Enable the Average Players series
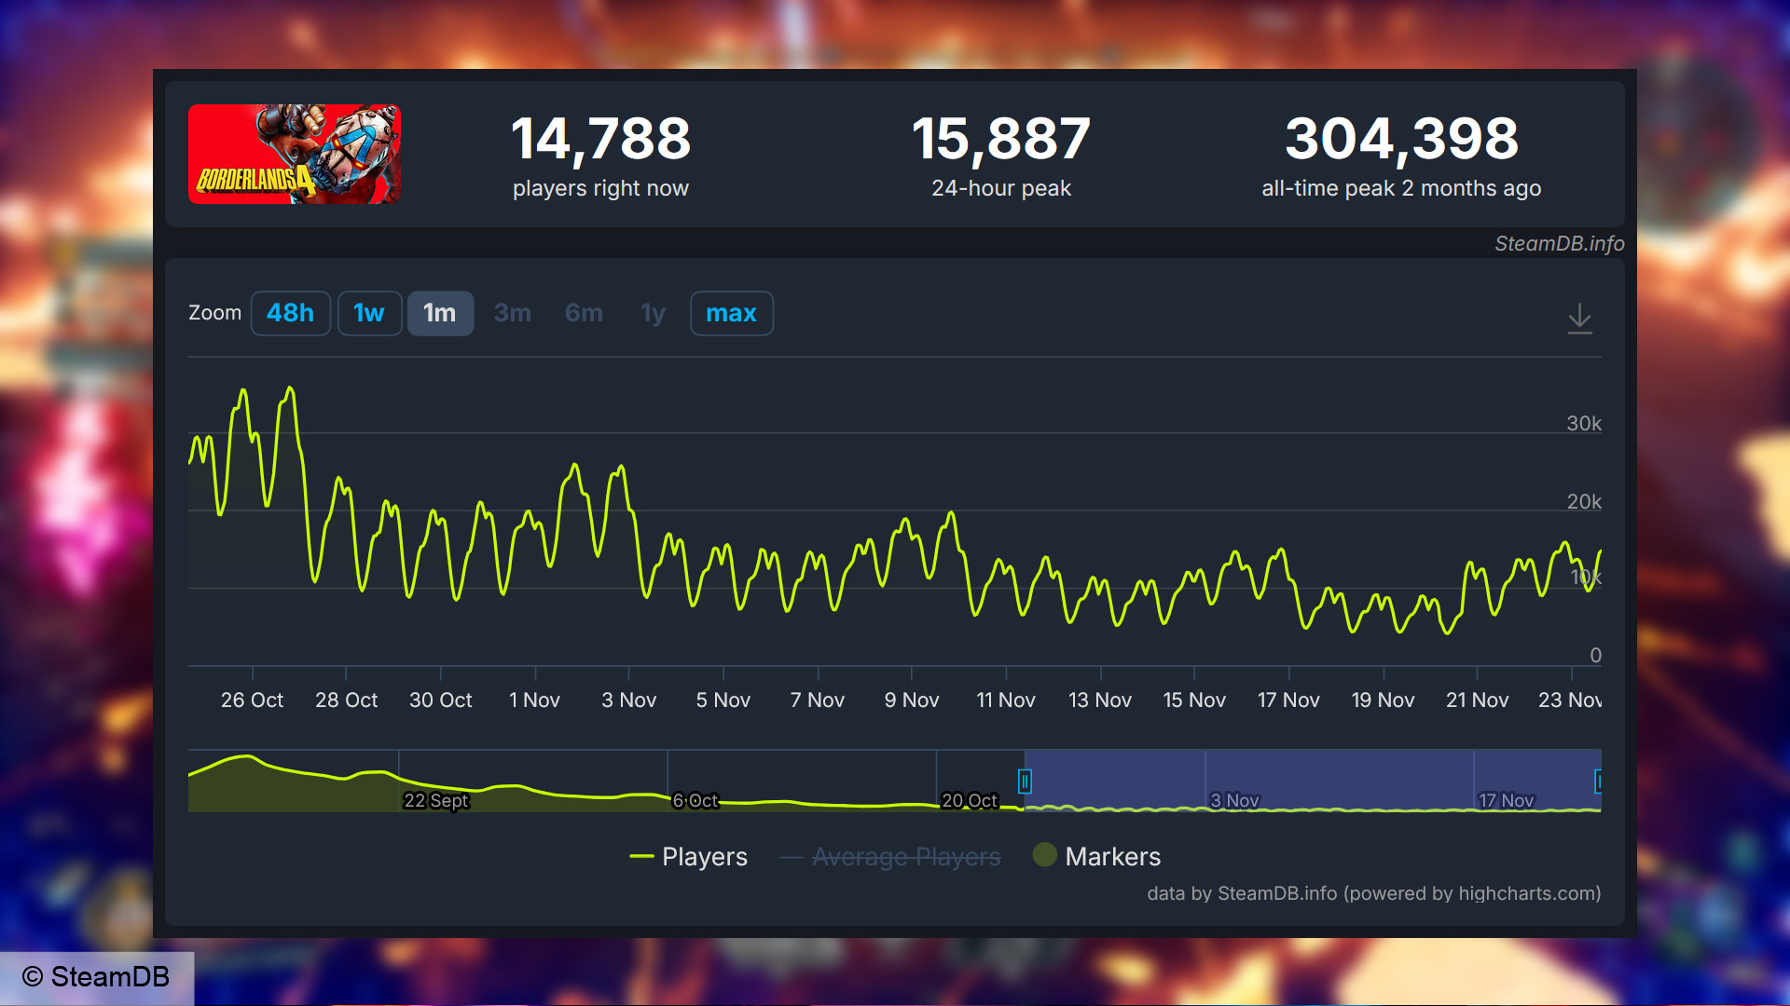 [x=890, y=856]
